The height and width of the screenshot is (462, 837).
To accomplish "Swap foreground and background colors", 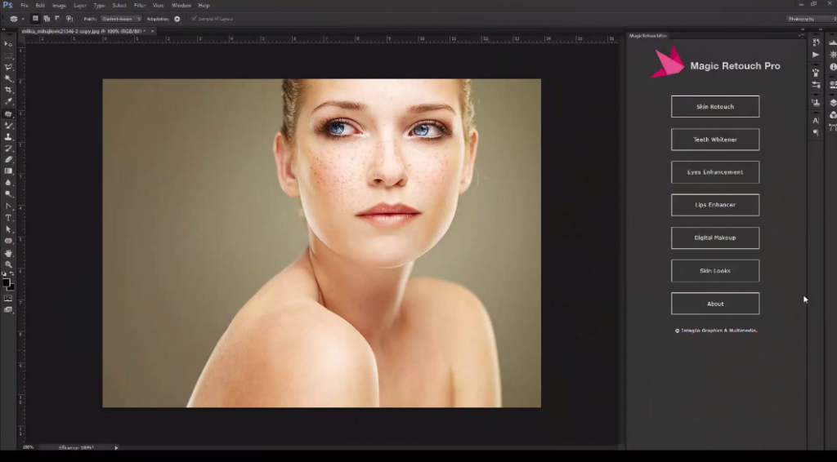I will point(11,274).
